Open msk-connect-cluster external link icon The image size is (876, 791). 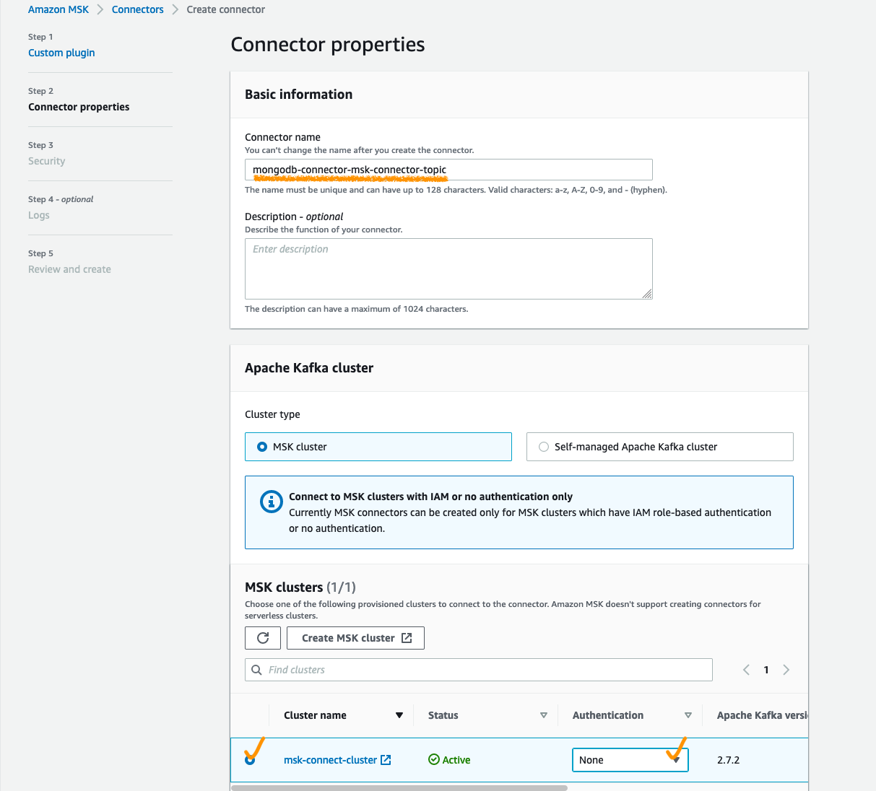tap(386, 760)
